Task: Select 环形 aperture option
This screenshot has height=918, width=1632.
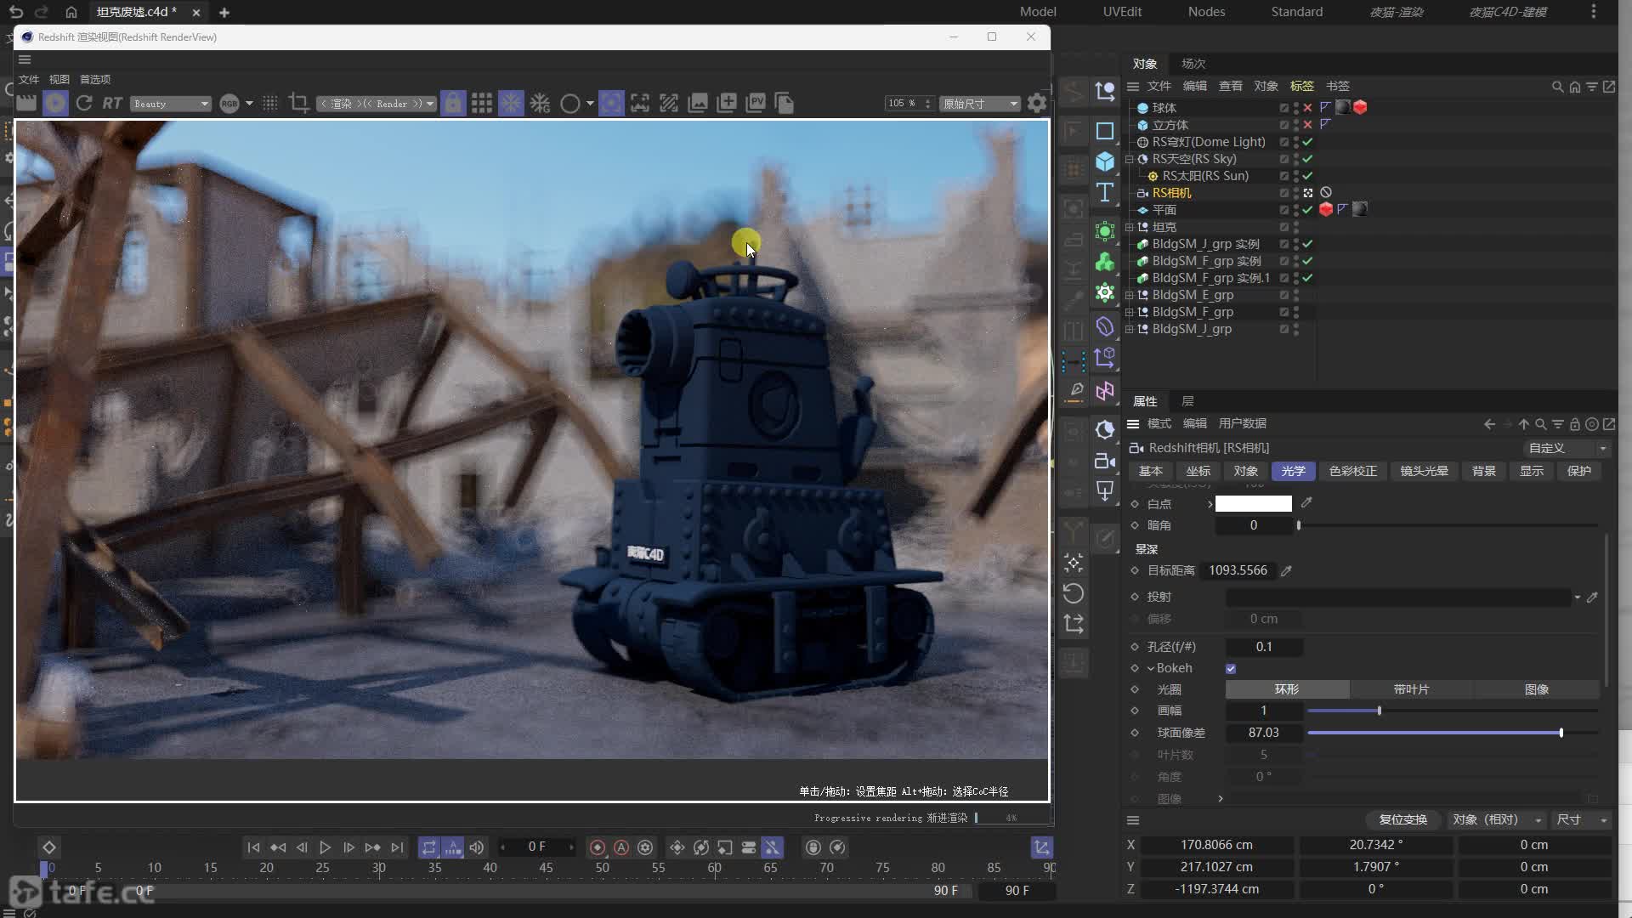Action: (1287, 689)
